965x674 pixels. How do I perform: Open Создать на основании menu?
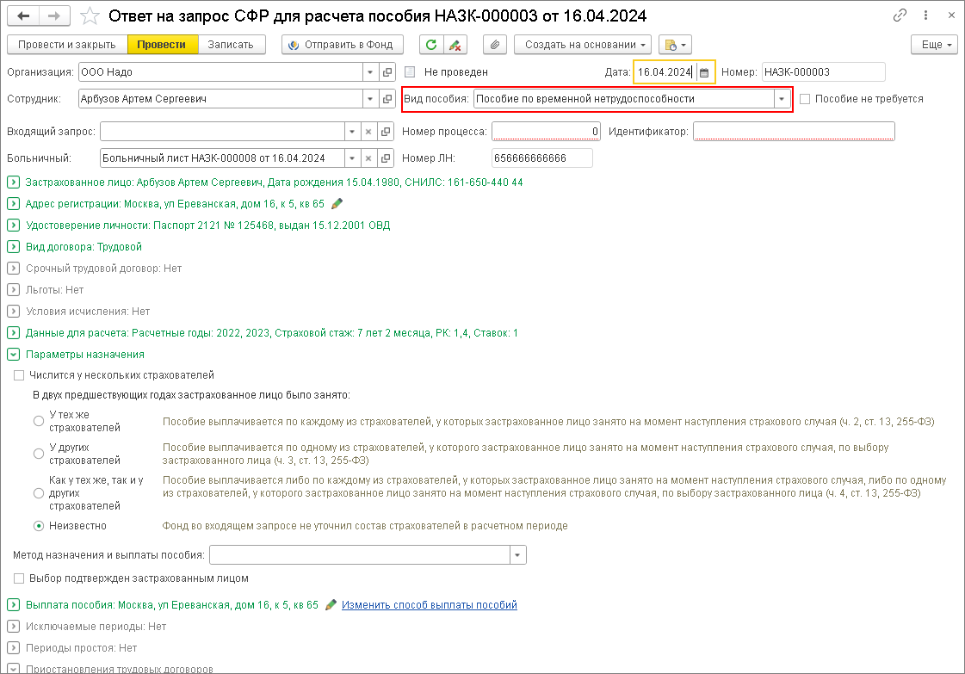583,44
